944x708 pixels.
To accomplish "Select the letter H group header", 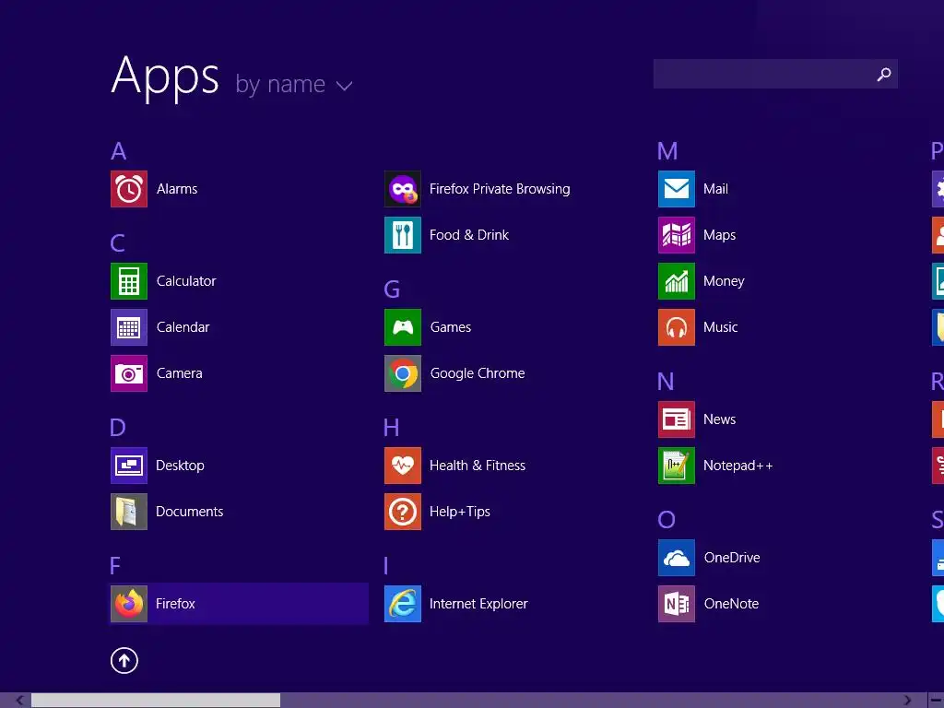I will pos(391,428).
